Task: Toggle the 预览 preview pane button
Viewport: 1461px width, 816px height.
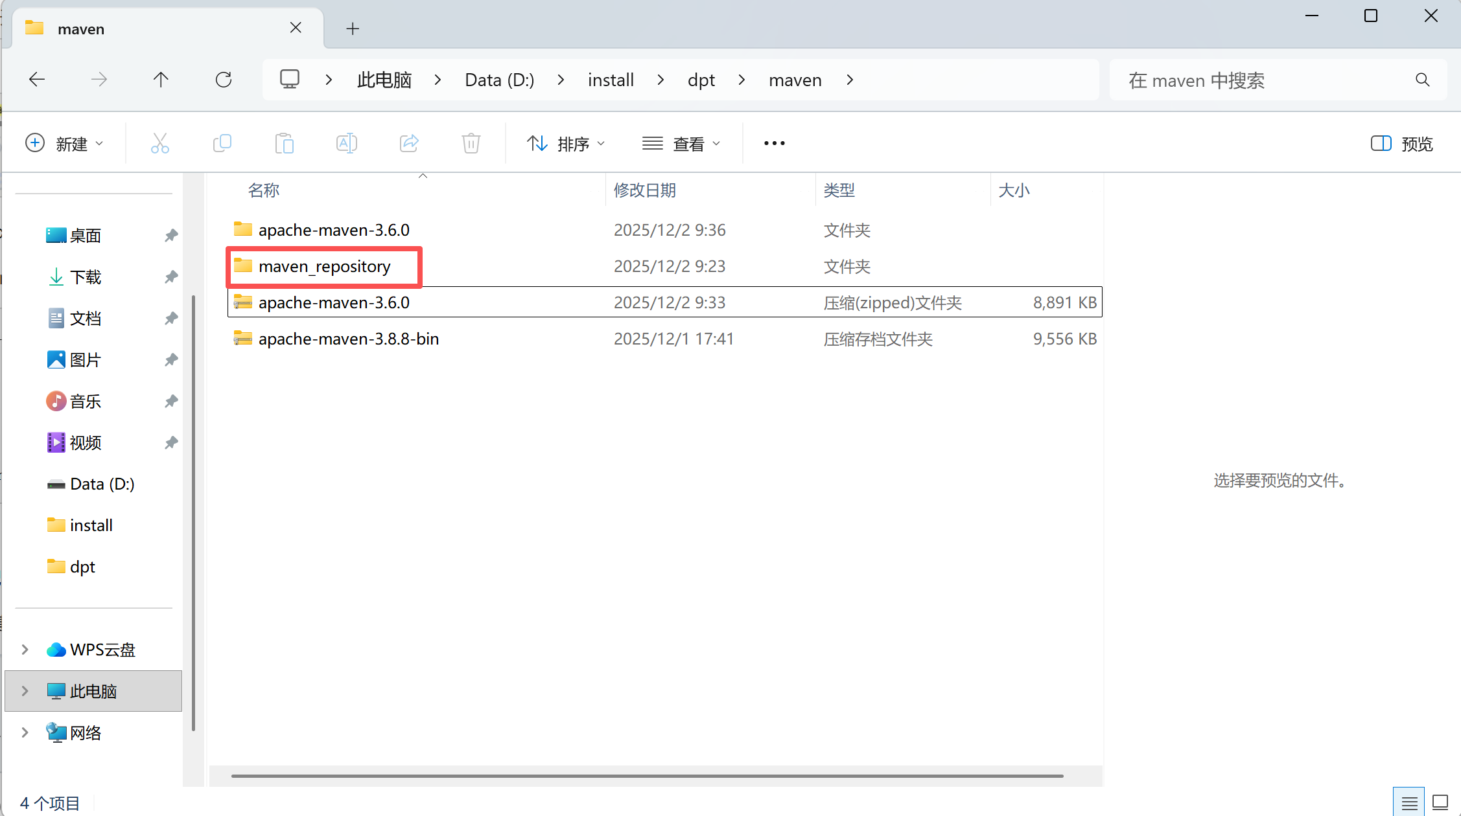Action: tap(1401, 143)
